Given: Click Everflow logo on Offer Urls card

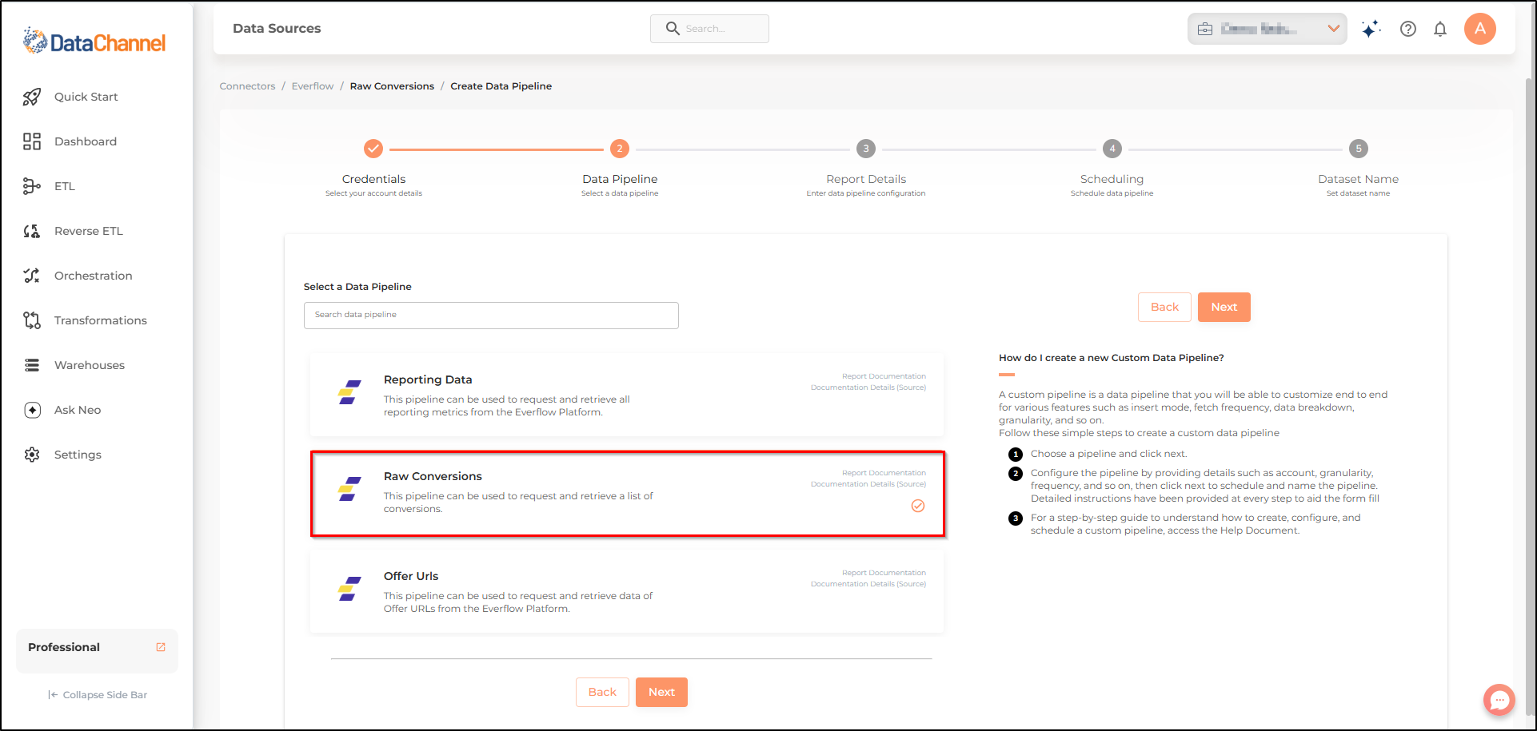Looking at the screenshot, I should pyautogui.click(x=349, y=589).
